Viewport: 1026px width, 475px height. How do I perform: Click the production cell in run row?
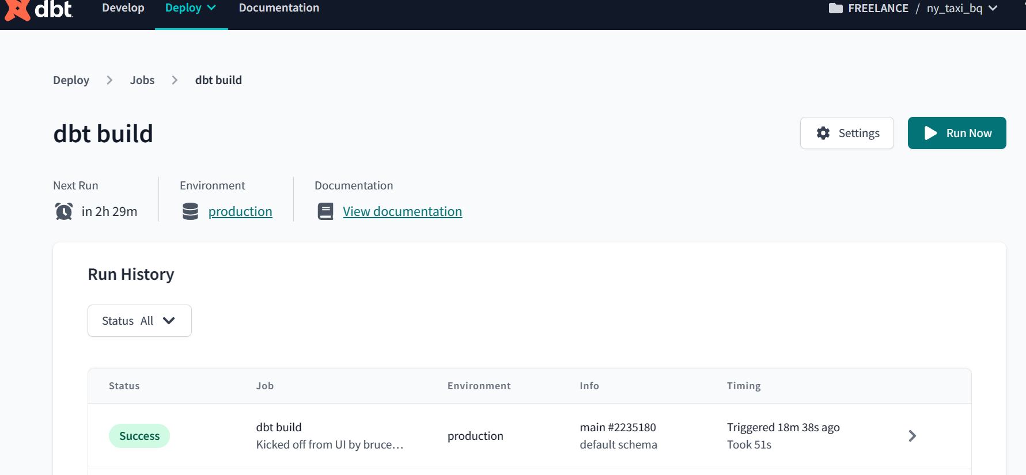[475, 436]
